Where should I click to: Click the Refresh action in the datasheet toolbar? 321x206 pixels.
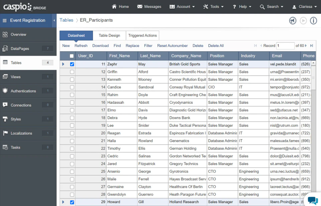[81, 46]
